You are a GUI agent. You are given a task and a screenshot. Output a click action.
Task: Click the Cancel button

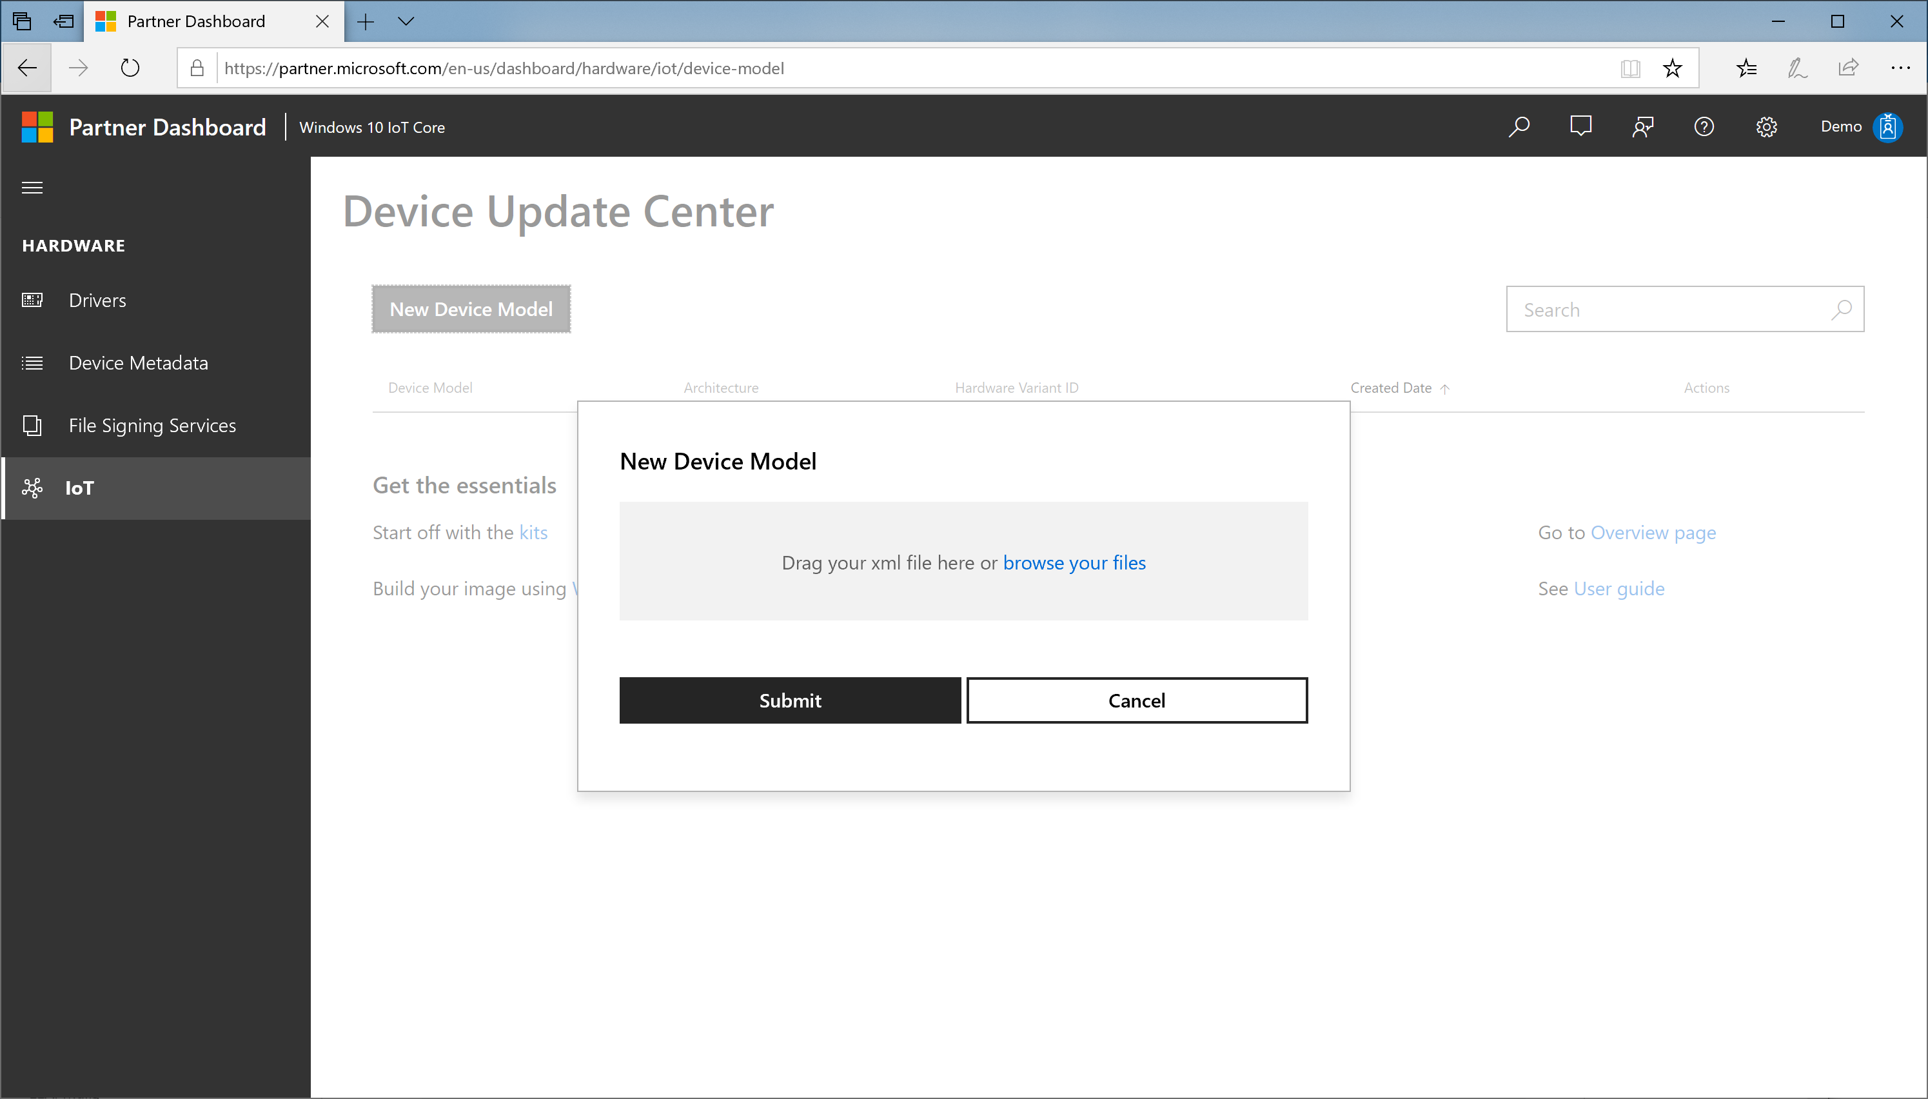click(1136, 699)
